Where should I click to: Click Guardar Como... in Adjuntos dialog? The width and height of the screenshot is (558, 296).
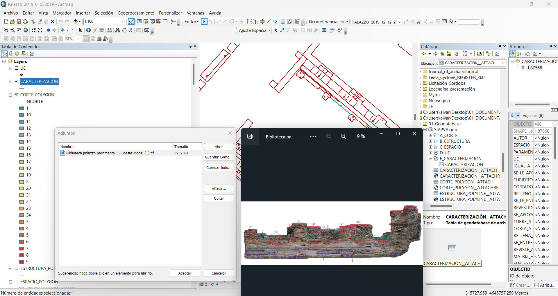click(219, 157)
